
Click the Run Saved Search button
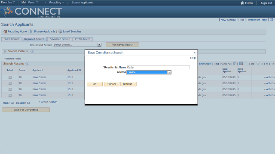tap(122, 44)
